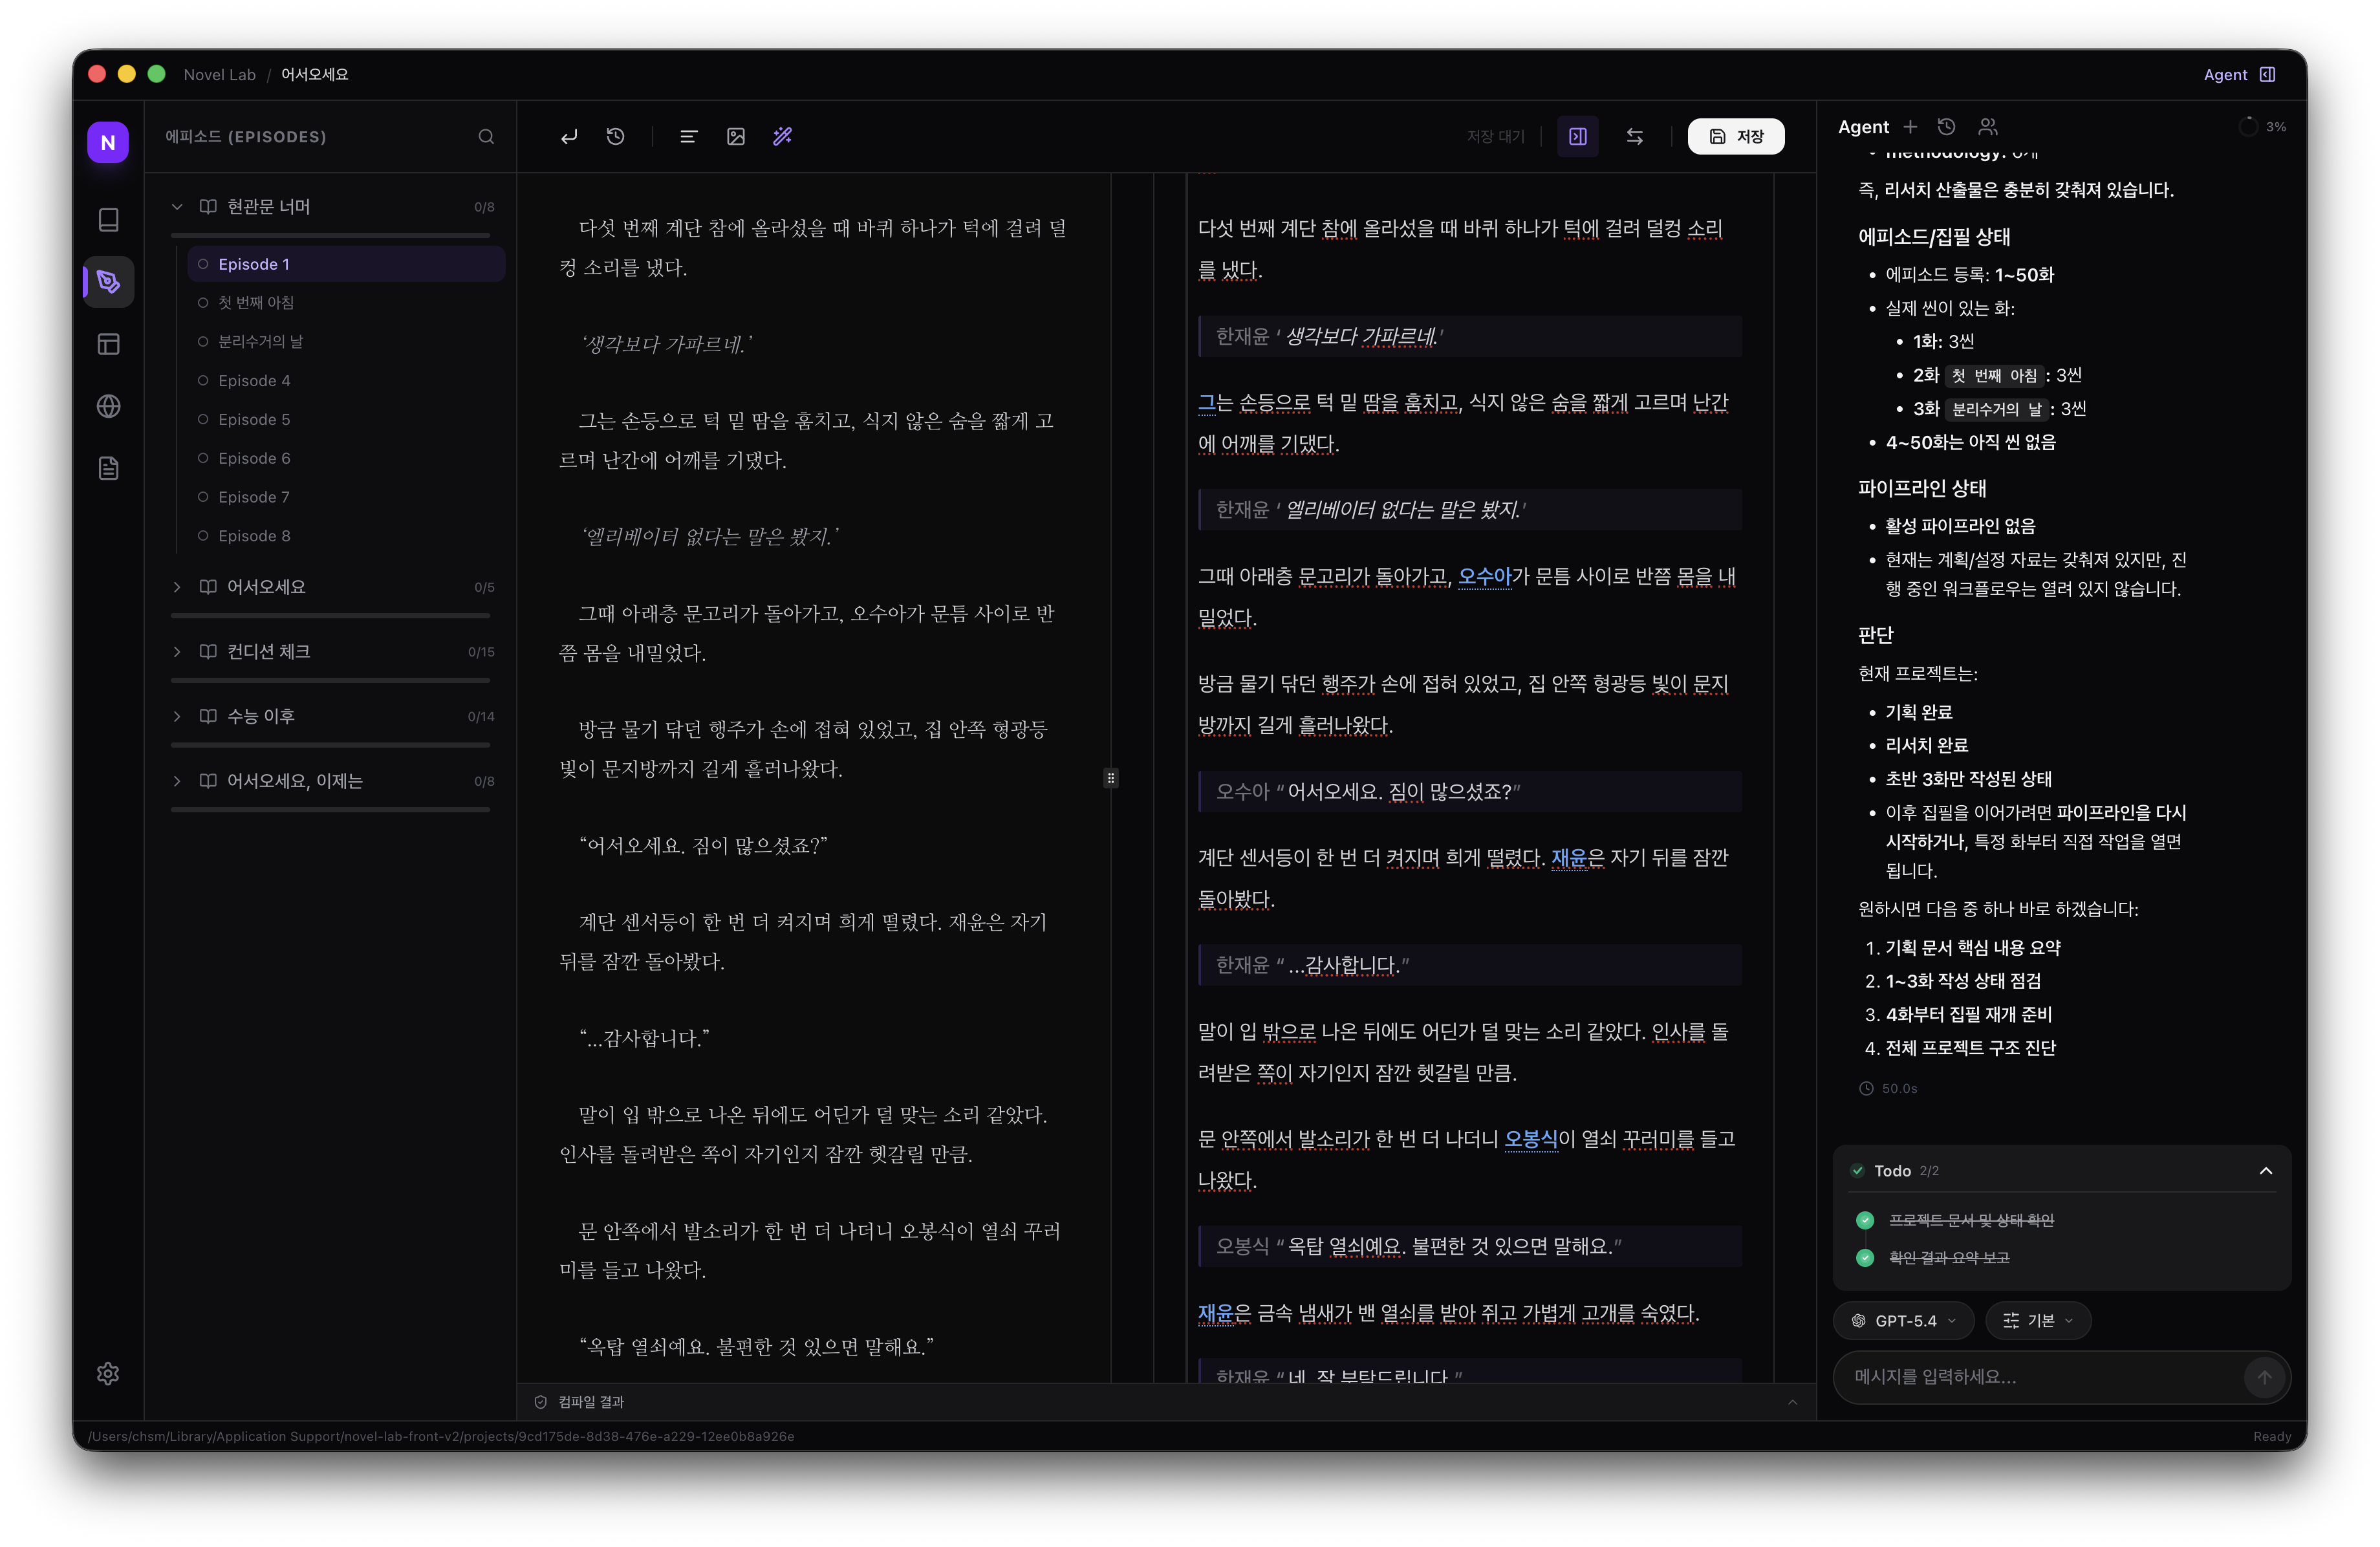Open the GPT-5.4 model dropdown
The height and width of the screenshot is (1547, 2380).
click(1903, 1320)
